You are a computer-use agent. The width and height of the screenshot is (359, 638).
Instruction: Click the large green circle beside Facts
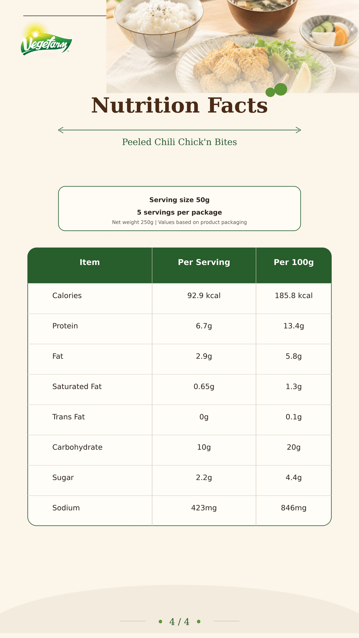coord(281,89)
